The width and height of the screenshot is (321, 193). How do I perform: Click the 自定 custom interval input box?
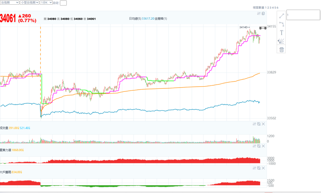click(63, 3)
